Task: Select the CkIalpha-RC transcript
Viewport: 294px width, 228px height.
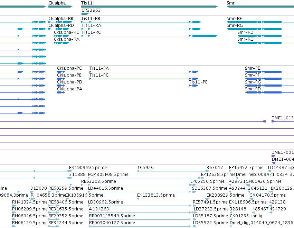Action: (66, 32)
